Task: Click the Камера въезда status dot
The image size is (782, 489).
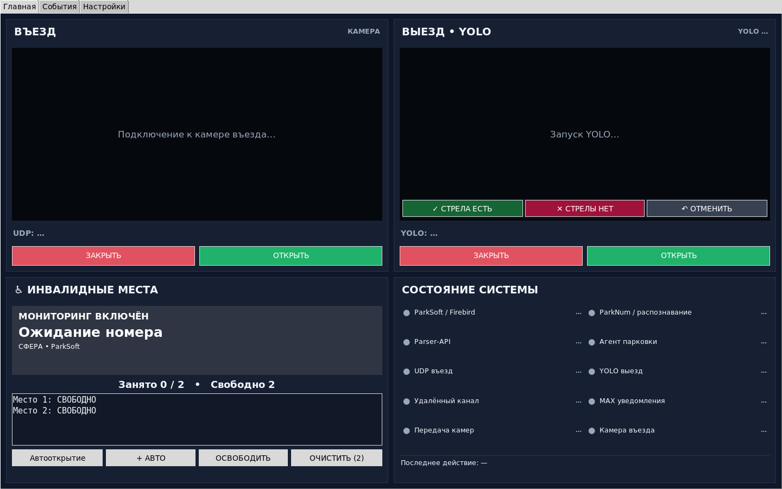Action: (592, 431)
